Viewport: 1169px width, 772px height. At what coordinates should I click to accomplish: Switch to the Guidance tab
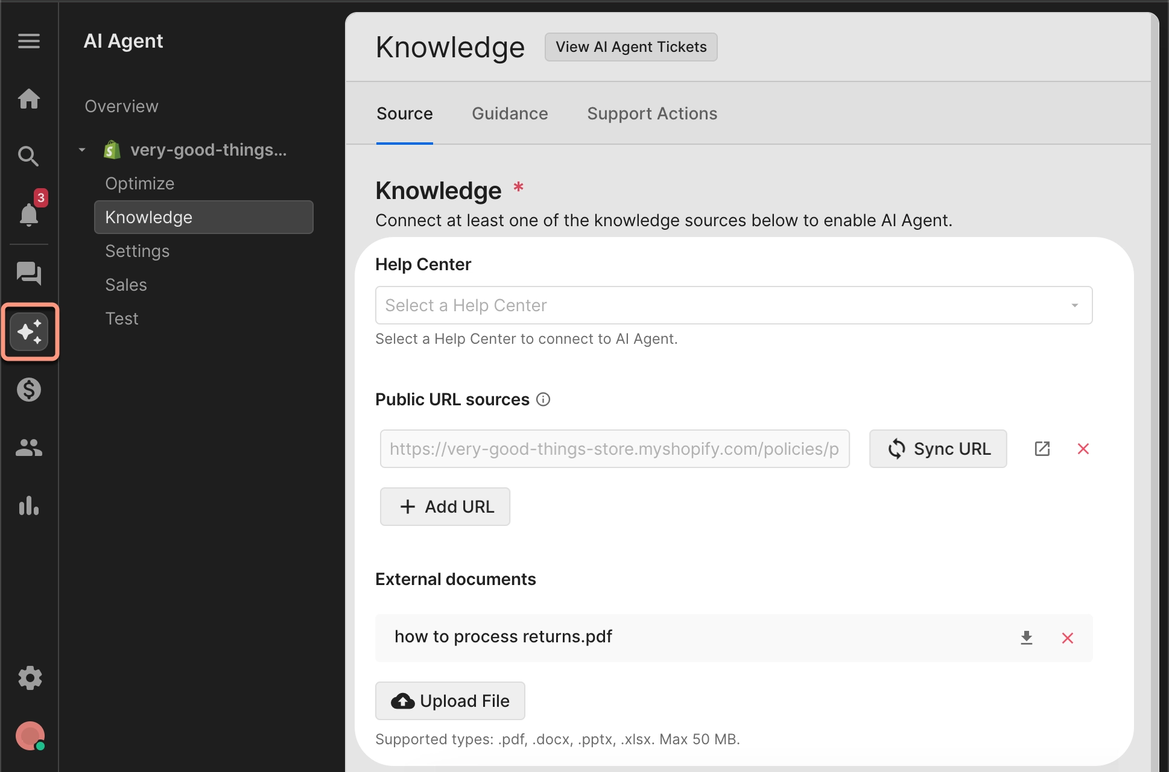pyautogui.click(x=510, y=113)
